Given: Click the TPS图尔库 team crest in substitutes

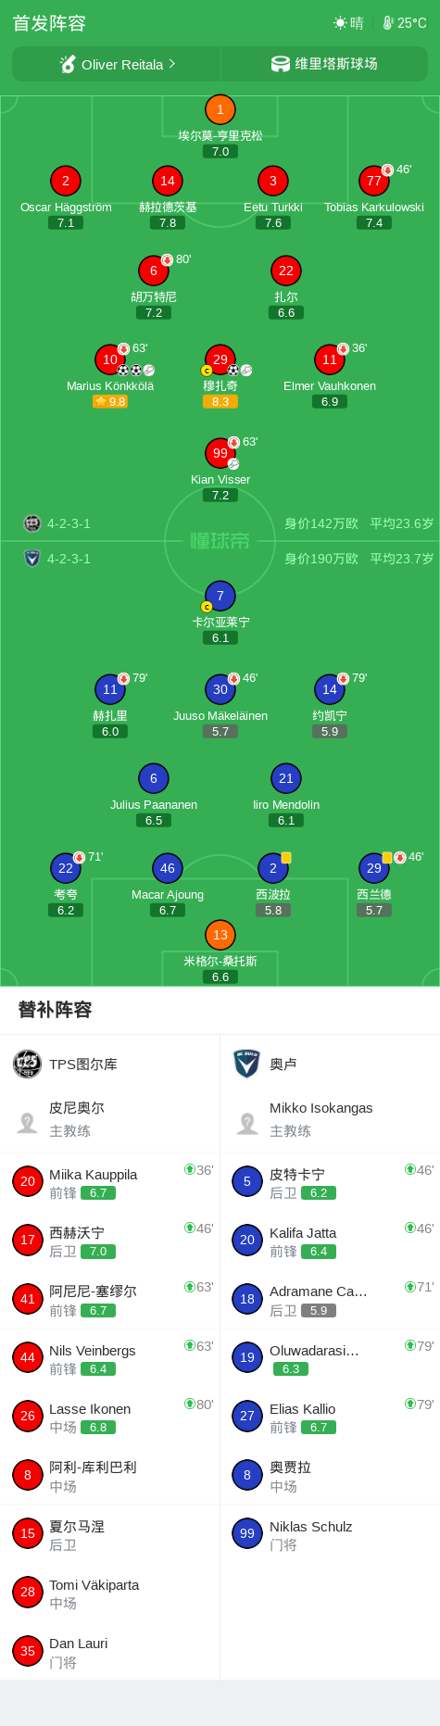Looking at the screenshot, I should coord(27,1064).
